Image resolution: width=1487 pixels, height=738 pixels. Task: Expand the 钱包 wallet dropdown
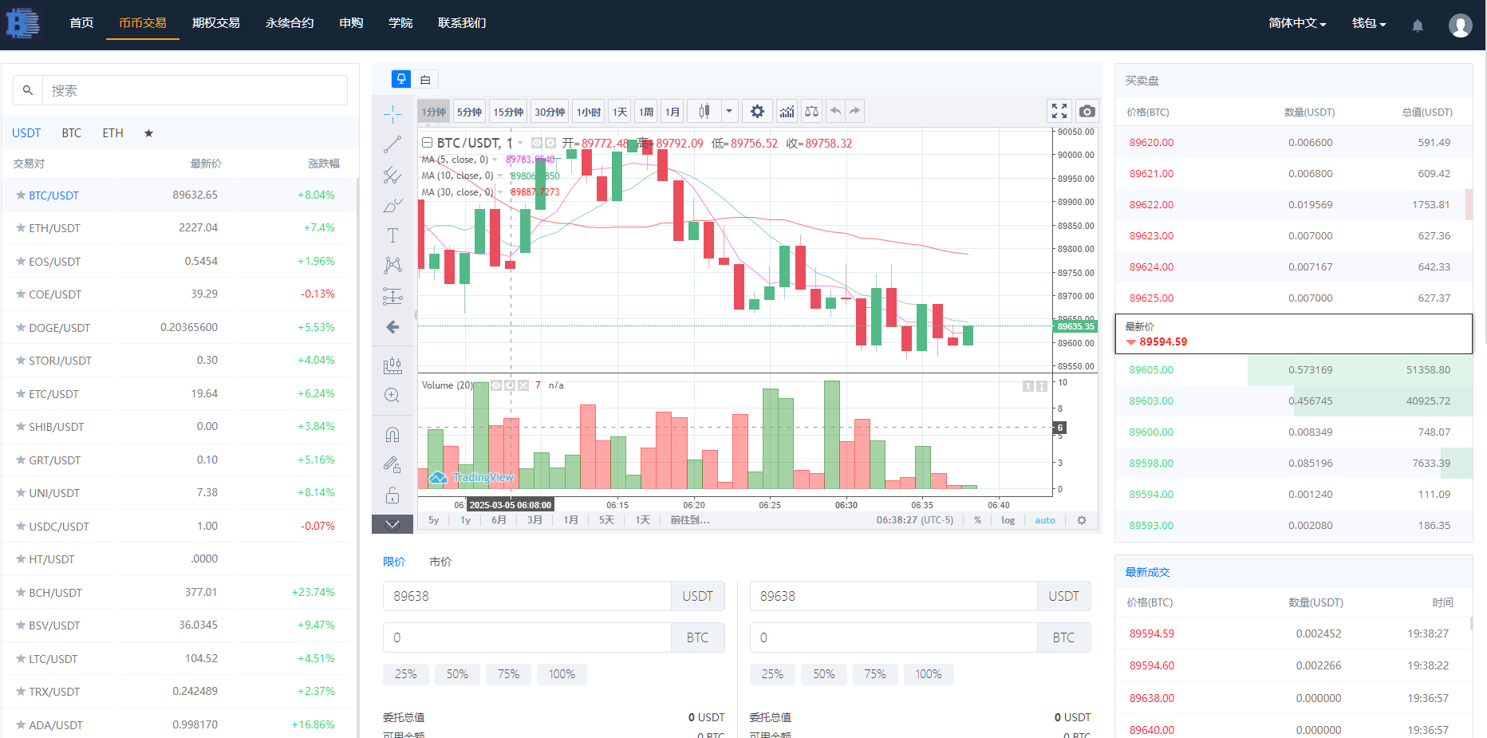click(1368, 23)
